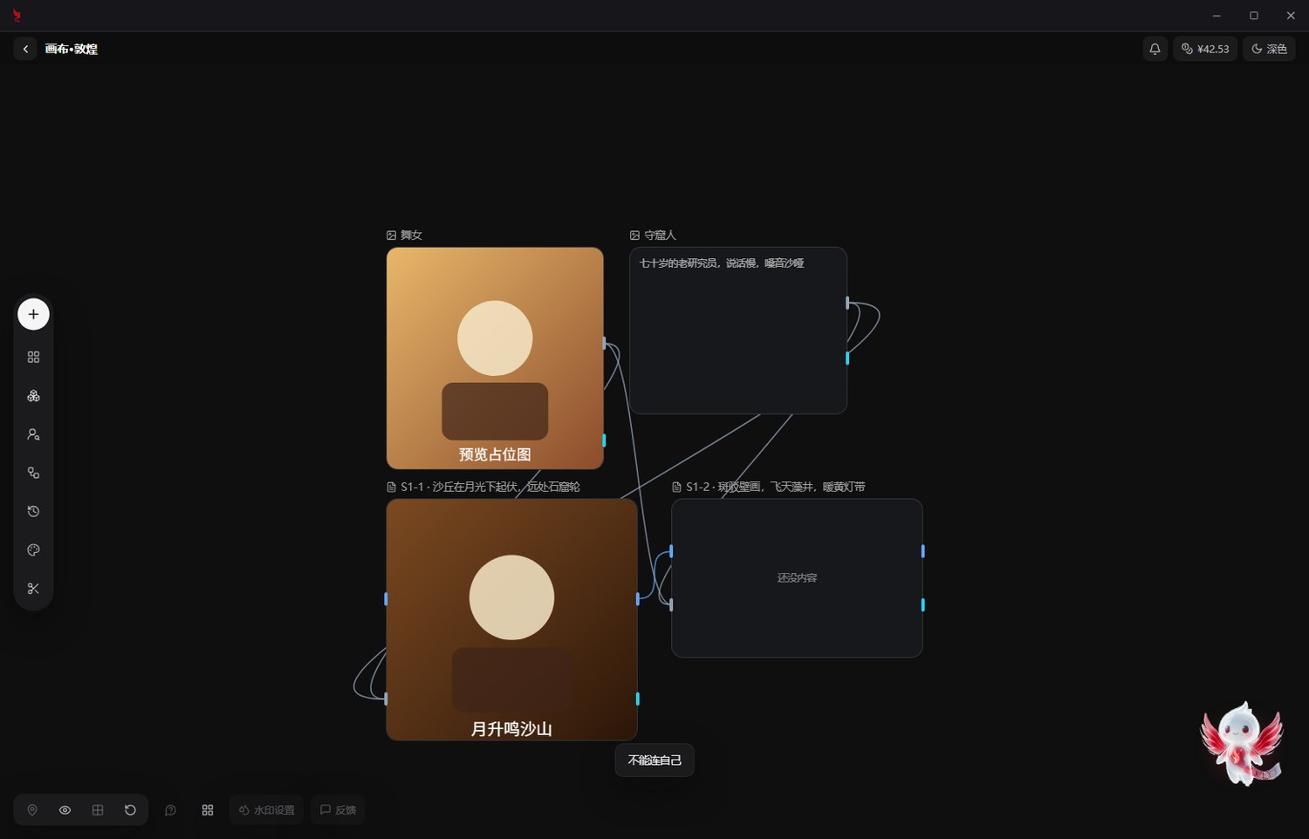Open the 反馈 feedback button

coord(338,810)
